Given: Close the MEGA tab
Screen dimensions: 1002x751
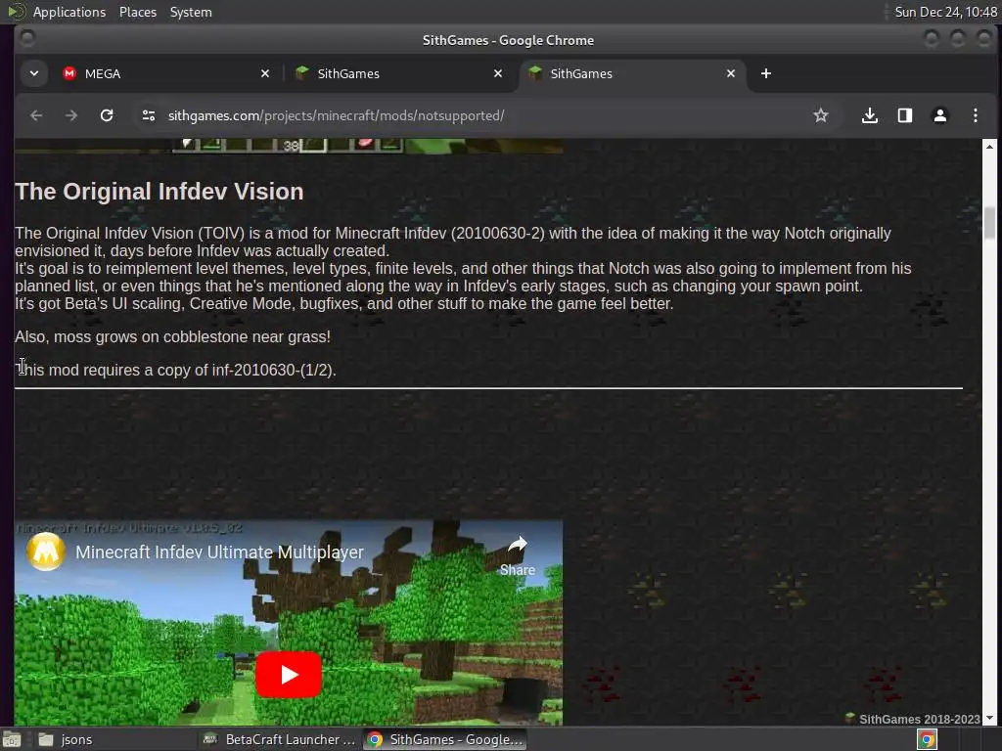Looking at the screenshot, I should (x=265, y=73).
